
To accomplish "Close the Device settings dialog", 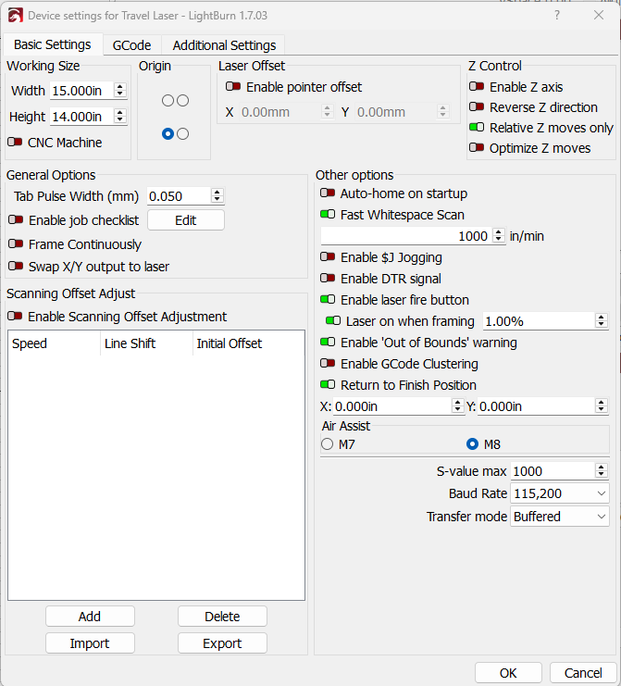I will tap(599, 16).
